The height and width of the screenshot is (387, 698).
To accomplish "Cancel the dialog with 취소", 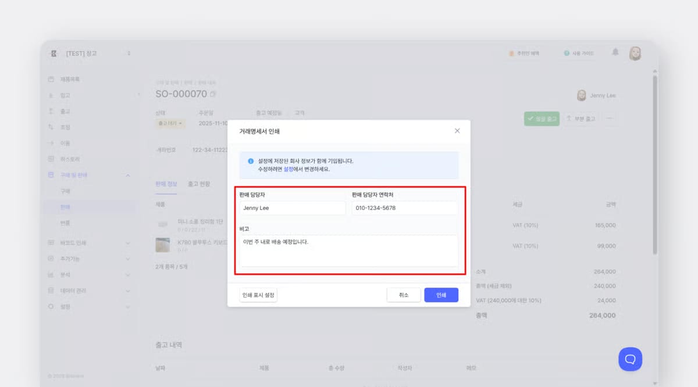I will (x=404, y=295).
